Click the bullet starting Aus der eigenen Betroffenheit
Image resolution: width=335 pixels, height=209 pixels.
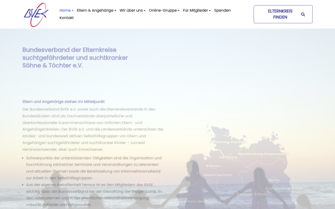pos(94,195)
